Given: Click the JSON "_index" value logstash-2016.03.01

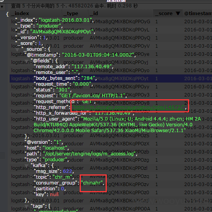Looking at the screenshot, I should (x=65, y=20).
